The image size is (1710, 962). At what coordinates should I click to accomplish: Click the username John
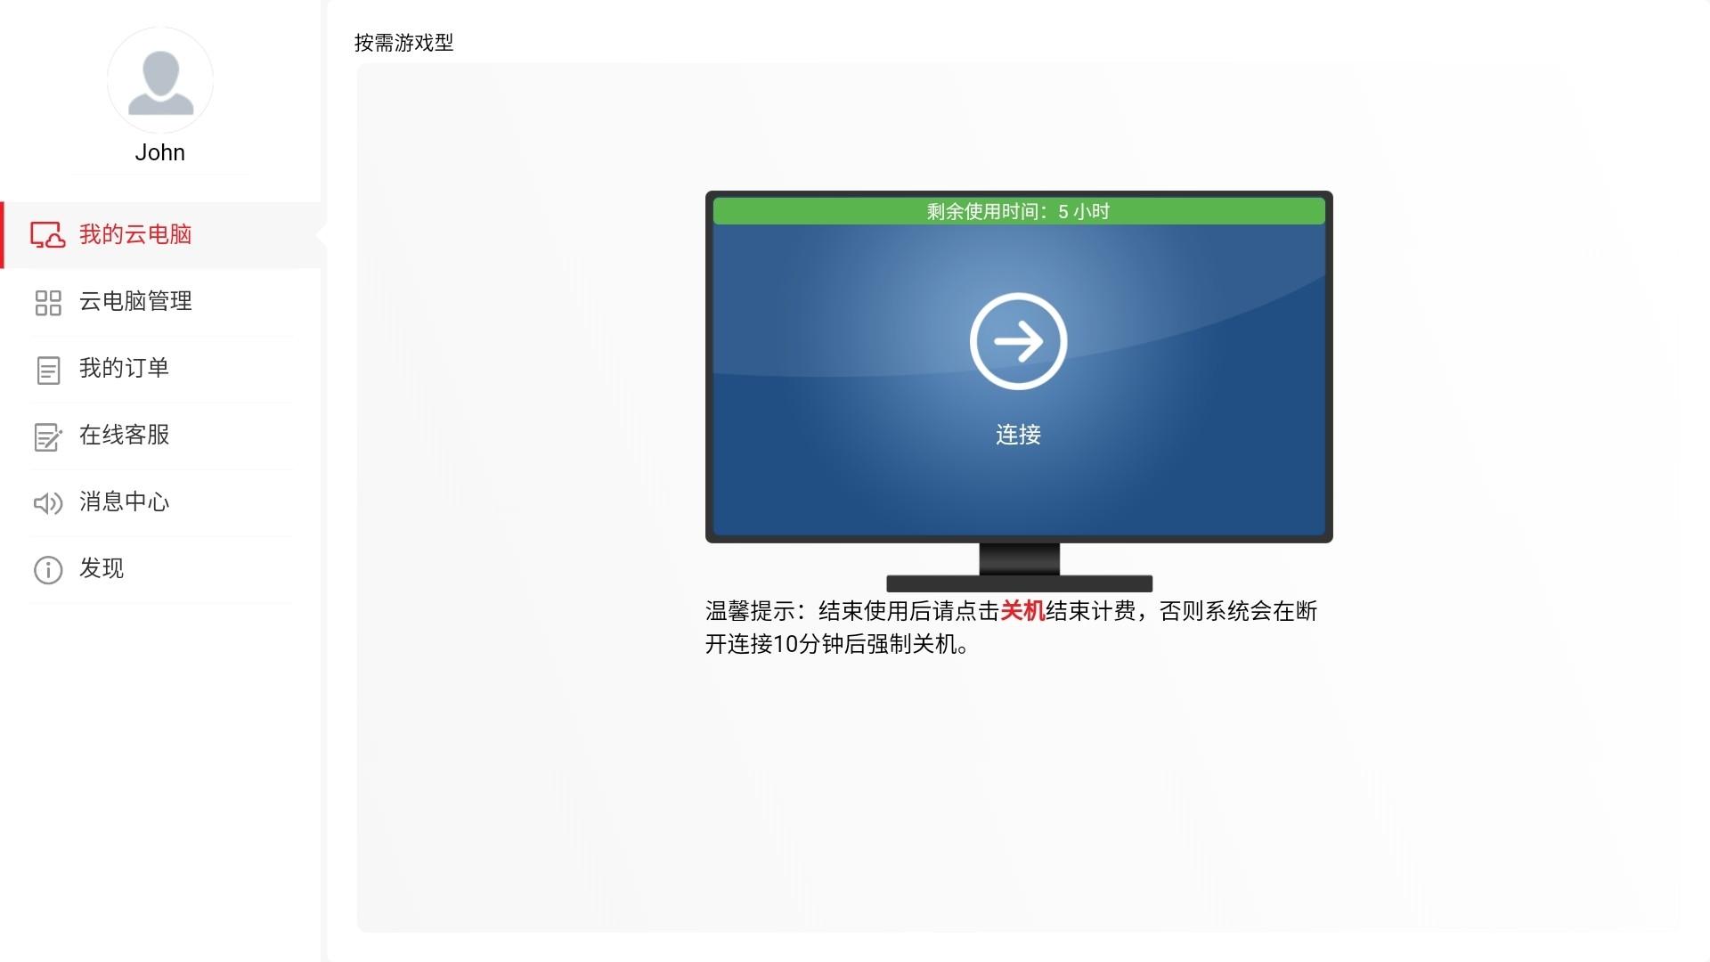[160, 152]
